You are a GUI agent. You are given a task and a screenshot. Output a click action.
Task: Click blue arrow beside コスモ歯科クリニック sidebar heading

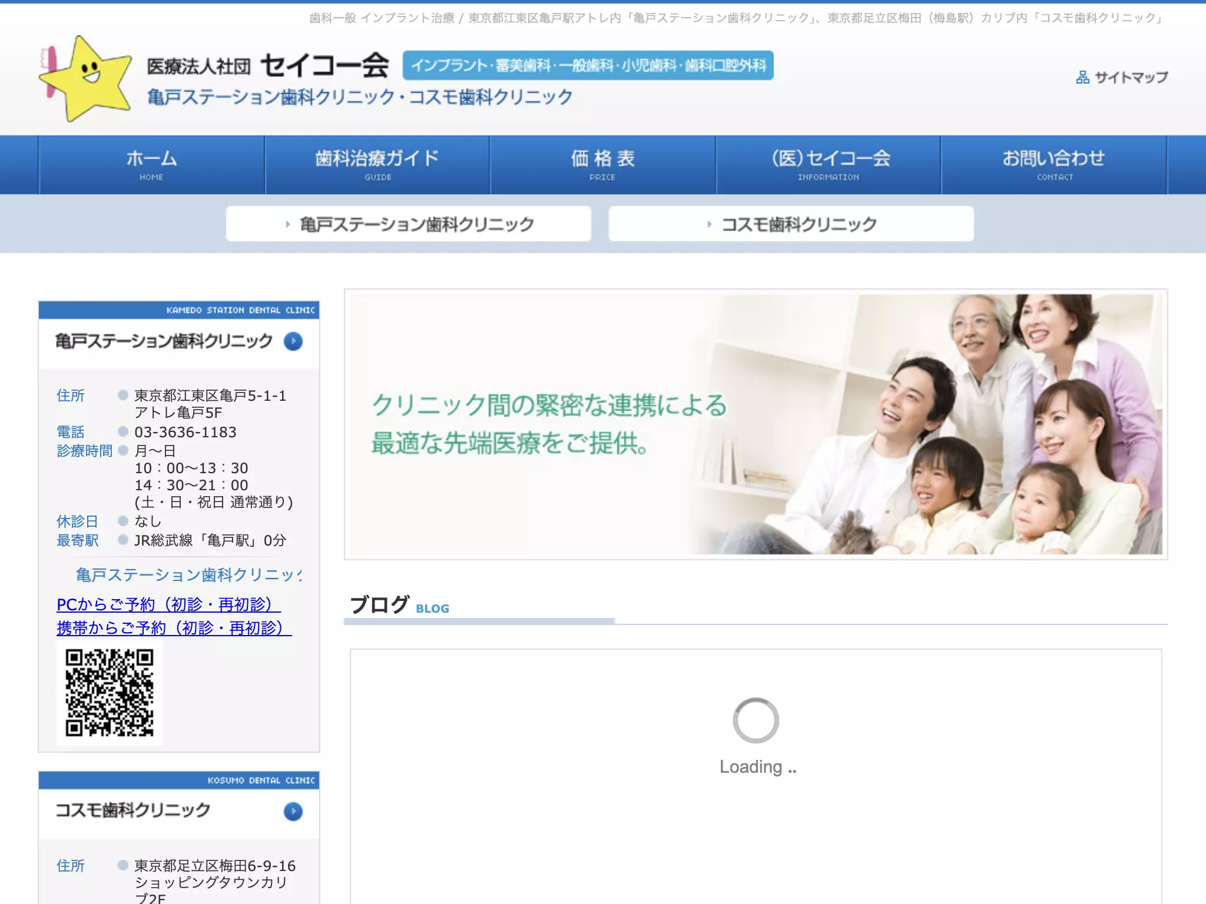pyautogui.click(x=293, y=812)
